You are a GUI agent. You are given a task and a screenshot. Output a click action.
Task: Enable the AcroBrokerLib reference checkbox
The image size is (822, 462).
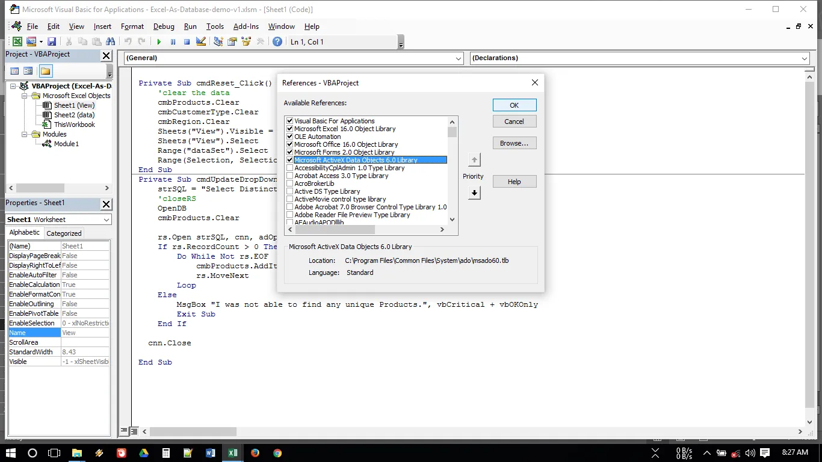point(290,183)
